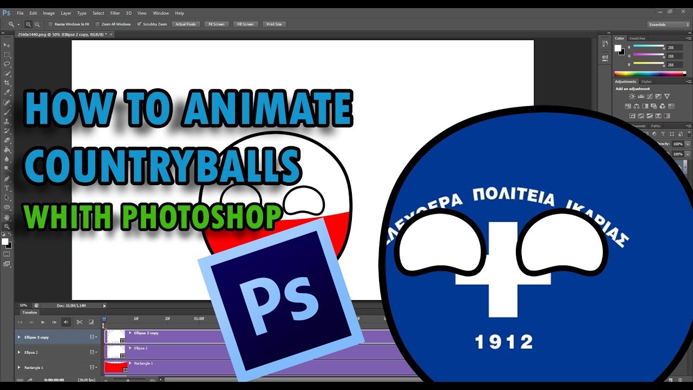Select the Crop tool
693x390 pixels.
coord(7,83)
